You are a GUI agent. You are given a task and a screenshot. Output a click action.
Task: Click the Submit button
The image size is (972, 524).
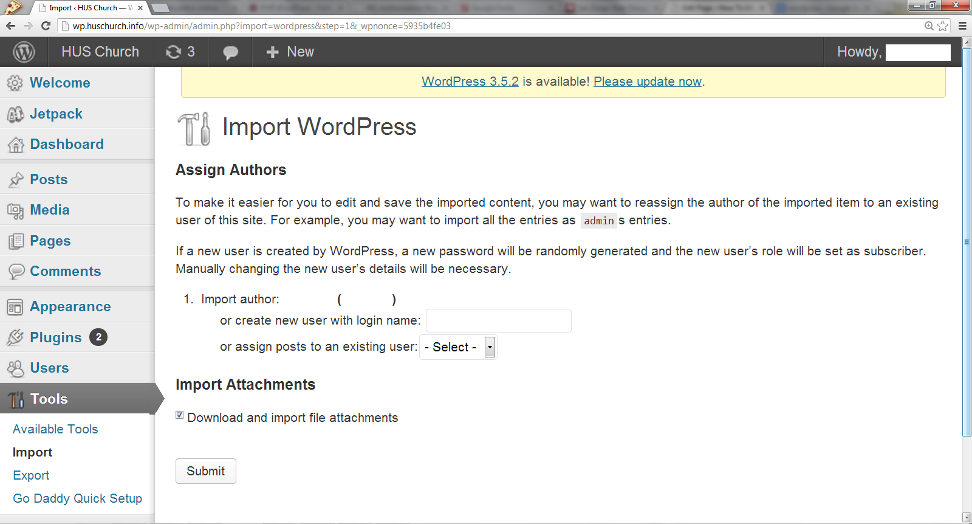tap(206, 471)
